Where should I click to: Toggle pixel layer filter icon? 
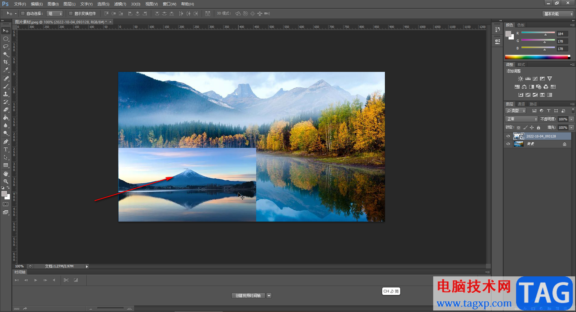point(534,110)
